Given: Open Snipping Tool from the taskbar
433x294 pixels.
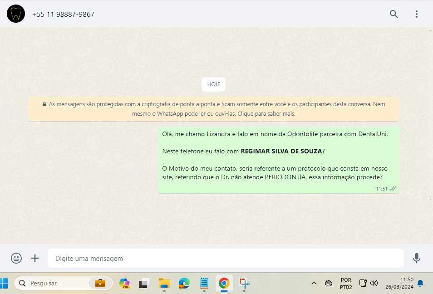Looking at the screenshot, I should click(x=244, y=283).
